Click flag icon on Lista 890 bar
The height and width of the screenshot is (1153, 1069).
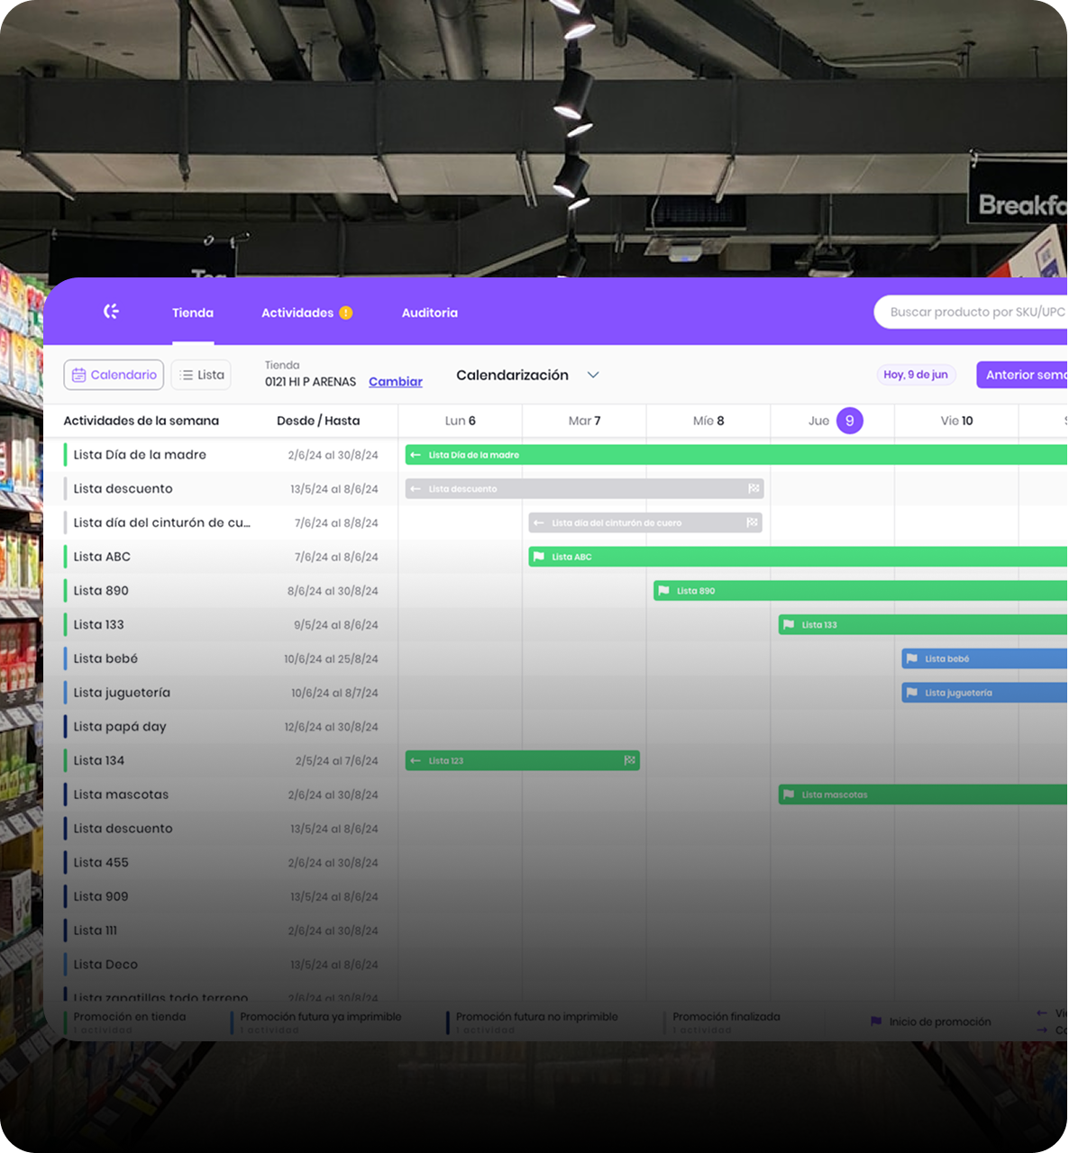[x=663, y=591]
